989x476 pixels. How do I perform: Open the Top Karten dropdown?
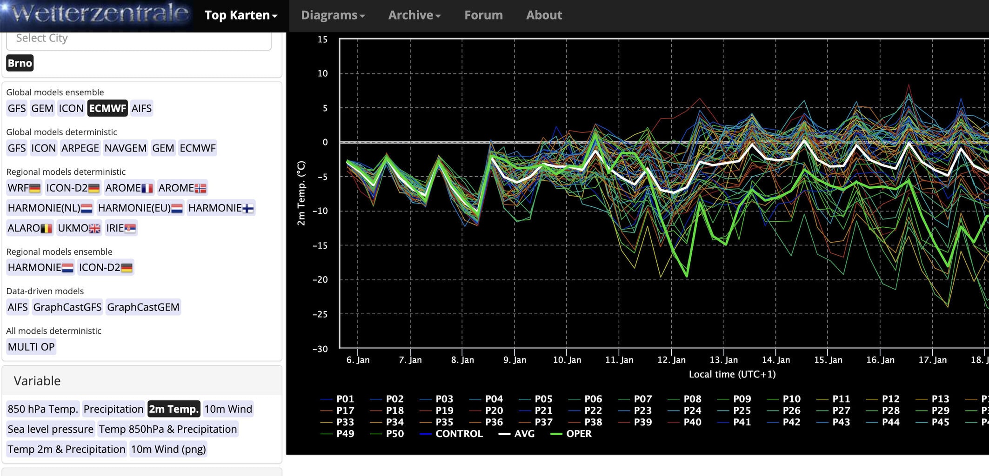point(241,15)
